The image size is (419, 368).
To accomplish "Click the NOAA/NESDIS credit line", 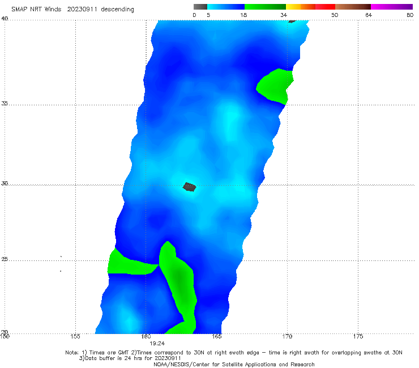I will [x=234, y=365].
